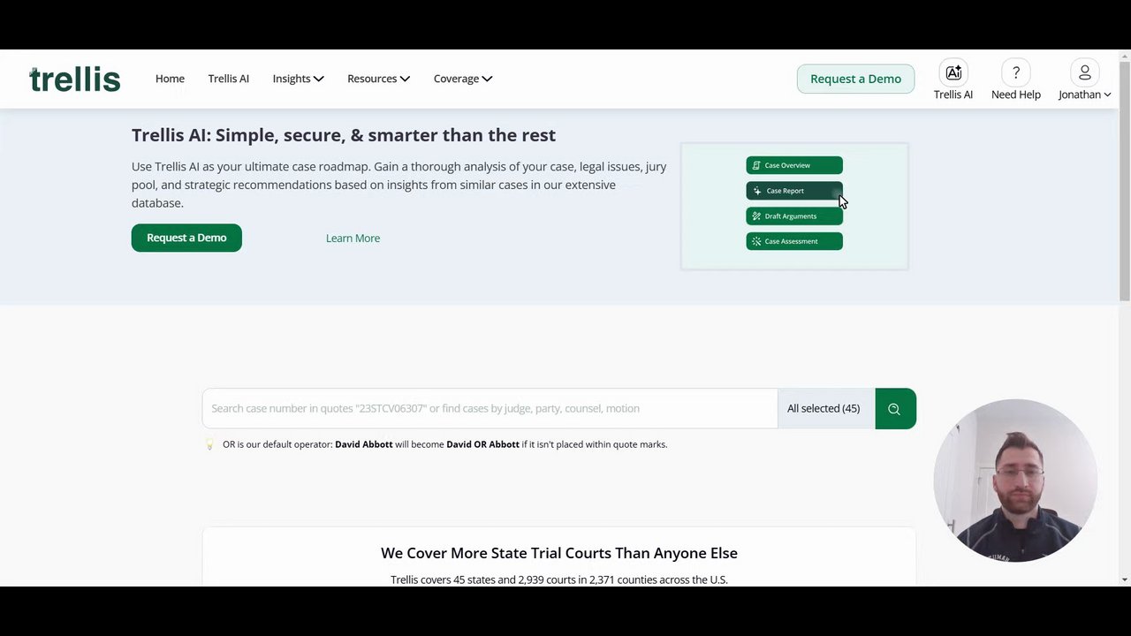Select Case Report in the preview image
The width and height of the screenshot is (1131, 636).
click(x=794, y=191)
